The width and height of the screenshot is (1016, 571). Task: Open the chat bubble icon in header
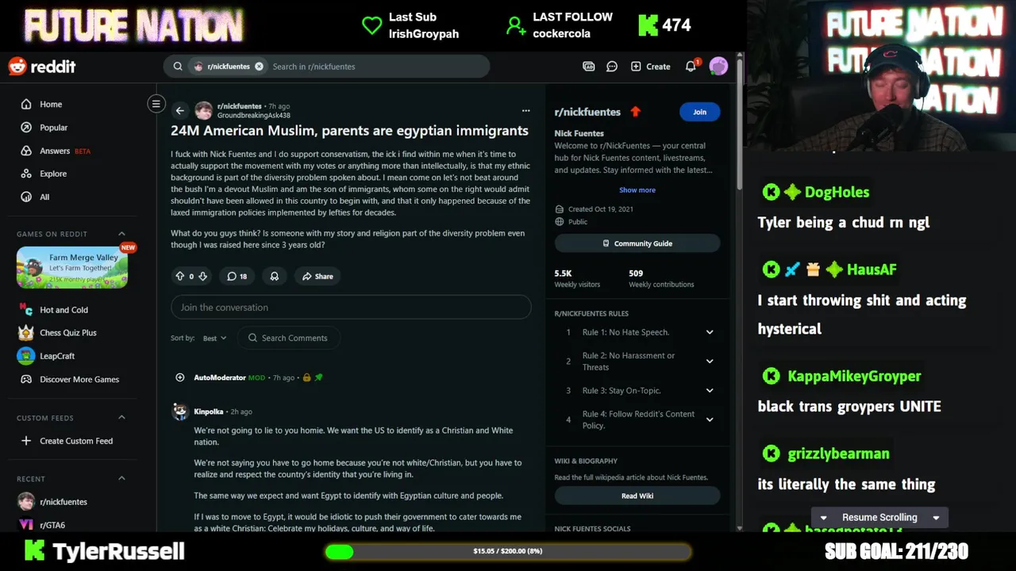[612, 67]
